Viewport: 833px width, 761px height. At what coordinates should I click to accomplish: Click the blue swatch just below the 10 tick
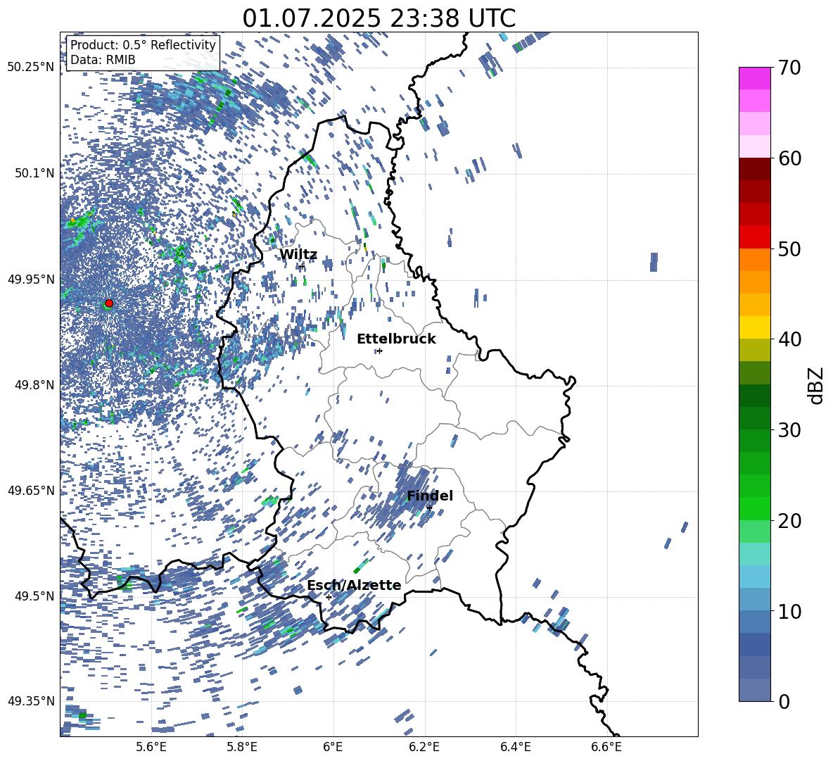(754, 622)
